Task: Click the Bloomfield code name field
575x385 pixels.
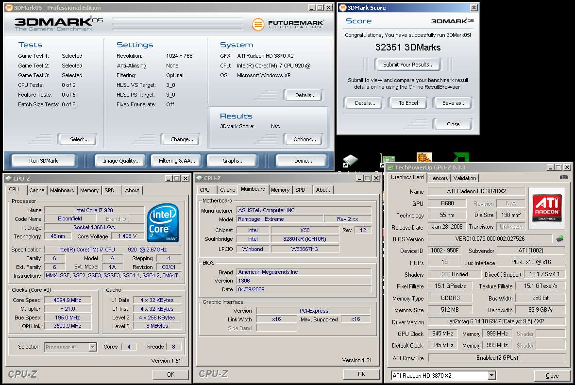Action: tap(70, 218)
